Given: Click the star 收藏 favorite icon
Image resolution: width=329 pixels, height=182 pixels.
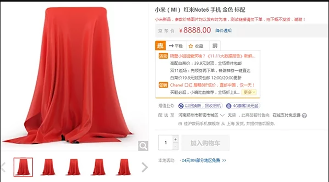Looking at the screenshot, I should point(191,46).
